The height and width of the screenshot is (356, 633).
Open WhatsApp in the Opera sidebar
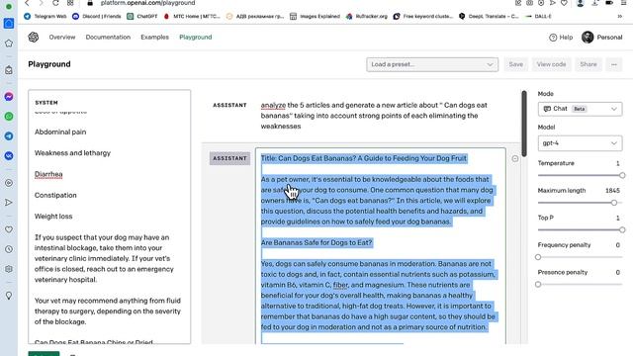click(9, 117)
